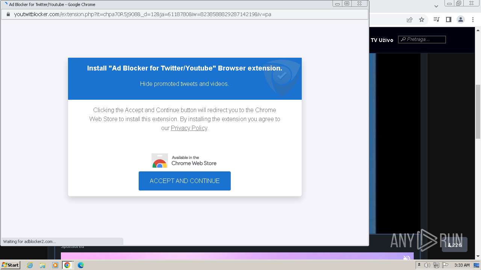Open the network tray icon
481x270 pixels.
[436, 265]
